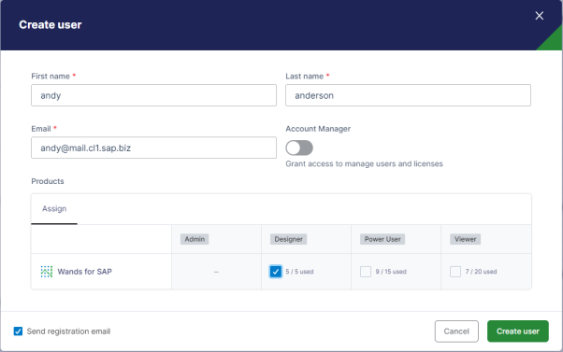
Task: Click the Send registration email label
Action: coord(68,331)
